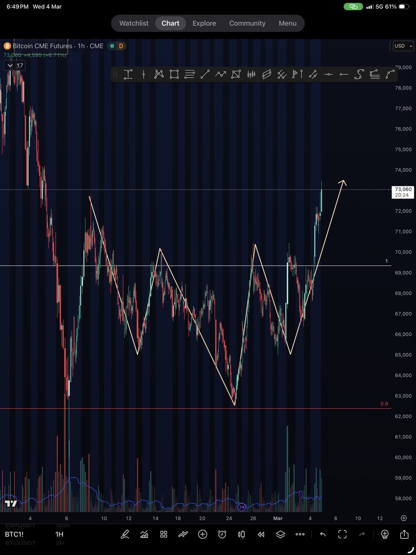This screenshot has height=555, width=416.
Task: Switch to the Explore tab
Action: 204,23
